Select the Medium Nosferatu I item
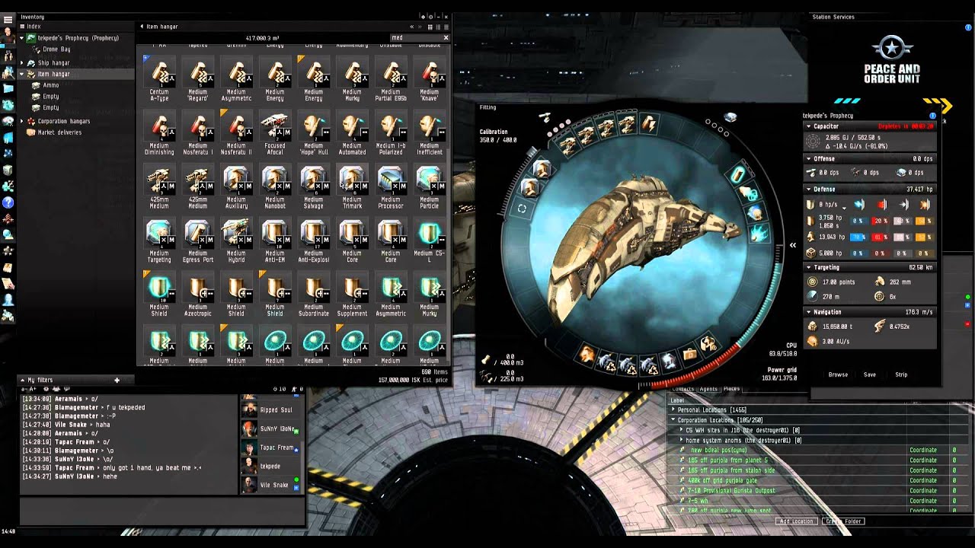This screenshot has width=975, height=548. pos(198,134)
